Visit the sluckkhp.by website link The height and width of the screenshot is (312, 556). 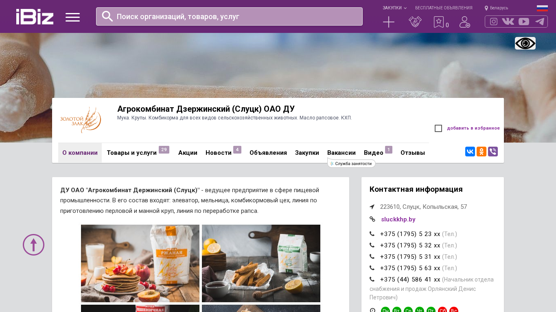tap(398, 219)
